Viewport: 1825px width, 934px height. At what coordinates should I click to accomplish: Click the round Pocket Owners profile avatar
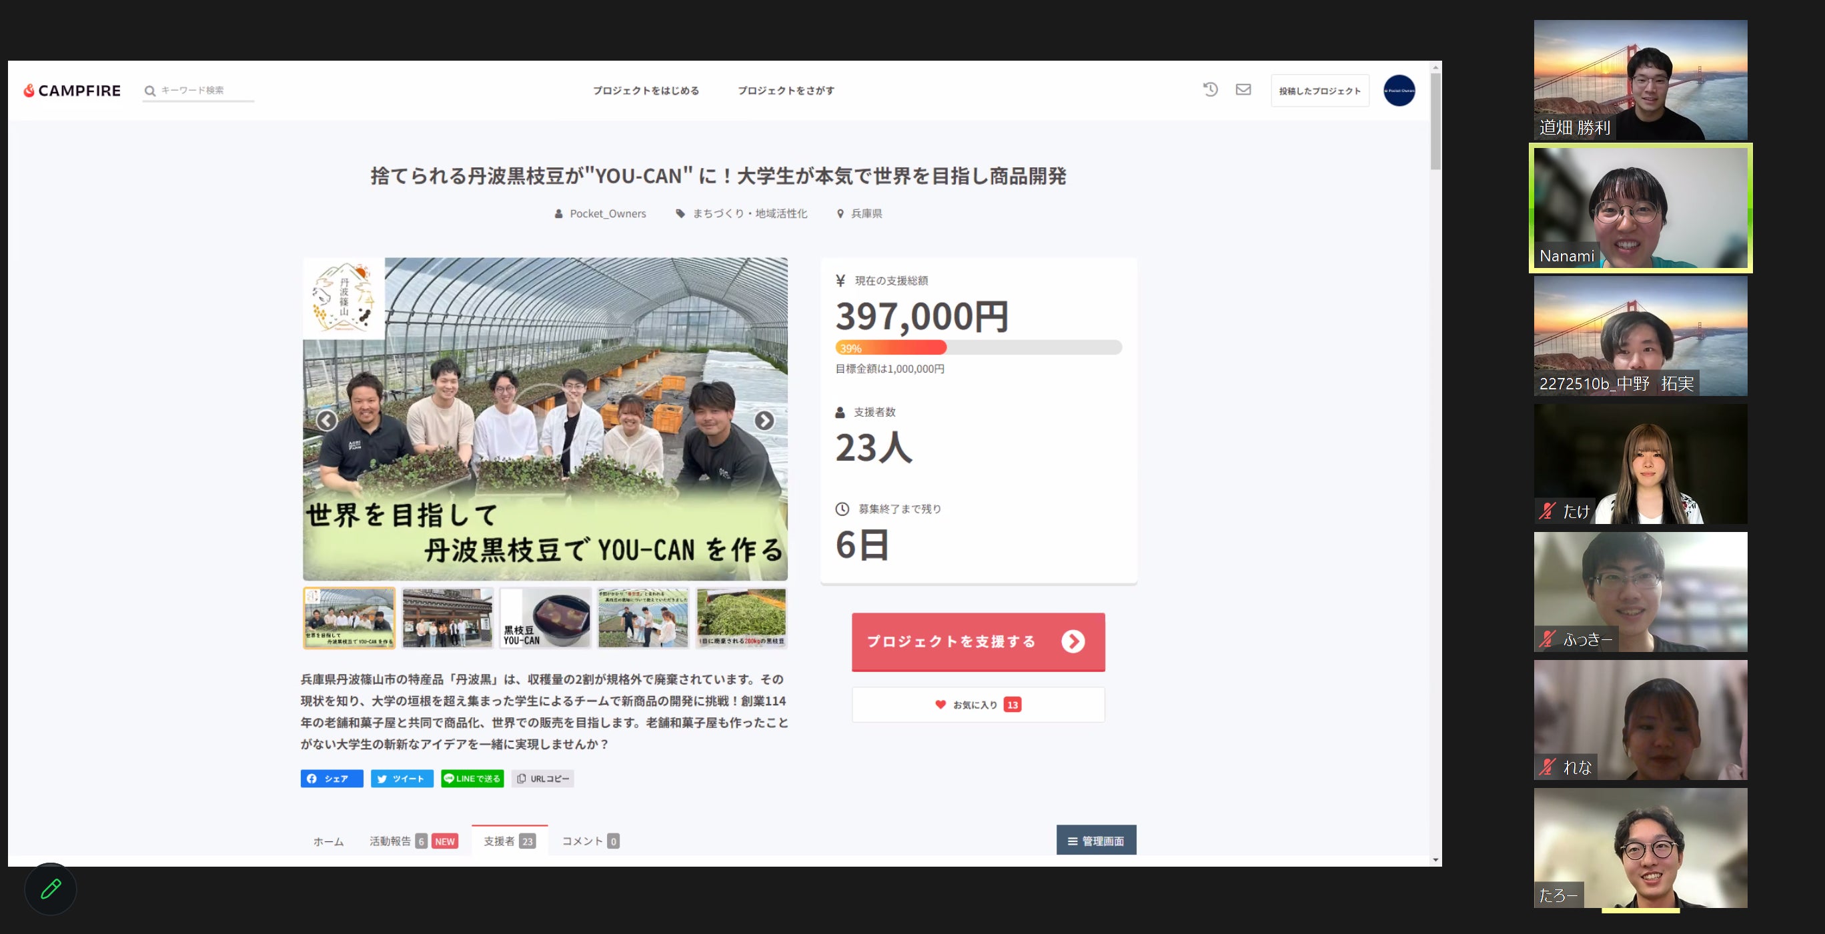pyautogui.click(x=1399, y=91)
